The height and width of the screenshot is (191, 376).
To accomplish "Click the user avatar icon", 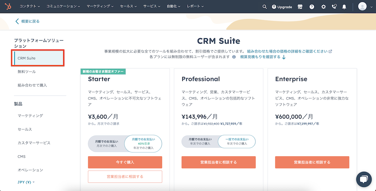I will pyautogui.click(x=362, y=6).
